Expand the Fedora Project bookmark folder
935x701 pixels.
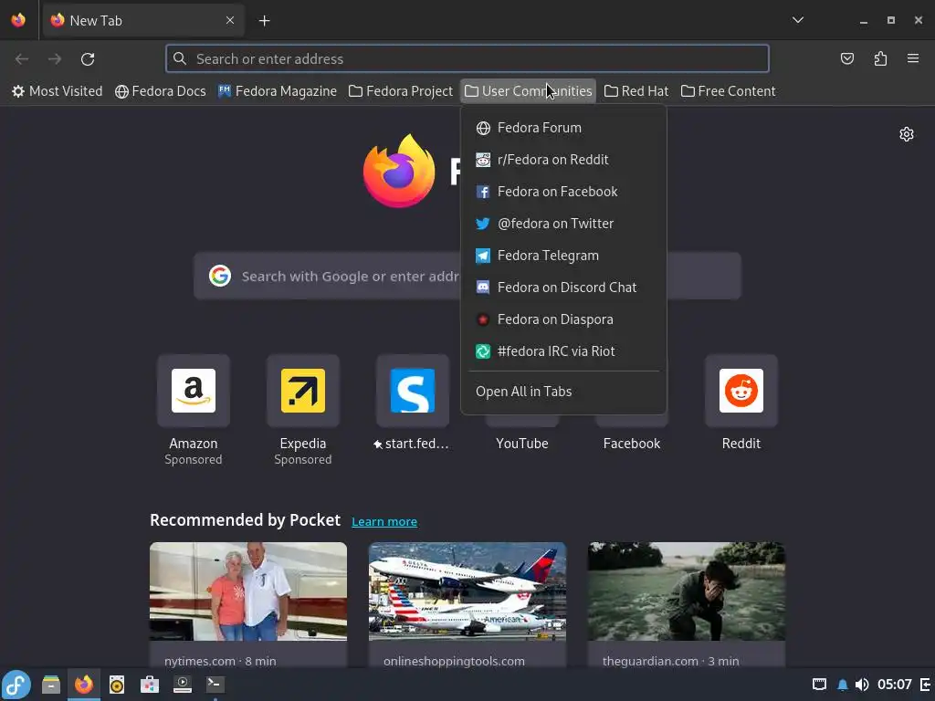[x=401, y=91]
